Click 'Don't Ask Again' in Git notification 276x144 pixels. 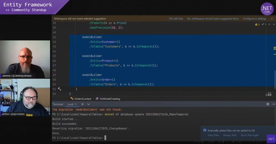[x=250, y=135]
